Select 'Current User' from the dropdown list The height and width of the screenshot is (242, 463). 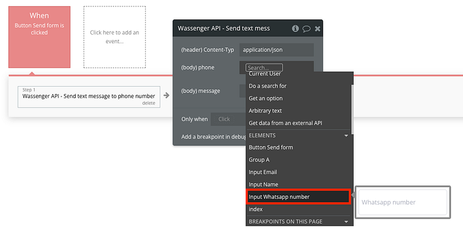(265, 74)
